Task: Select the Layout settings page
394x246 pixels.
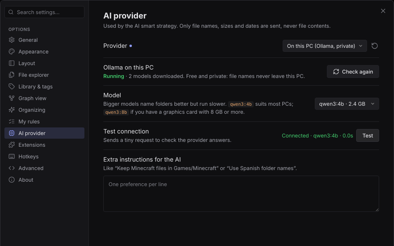Action: click(x=45, y=64)
